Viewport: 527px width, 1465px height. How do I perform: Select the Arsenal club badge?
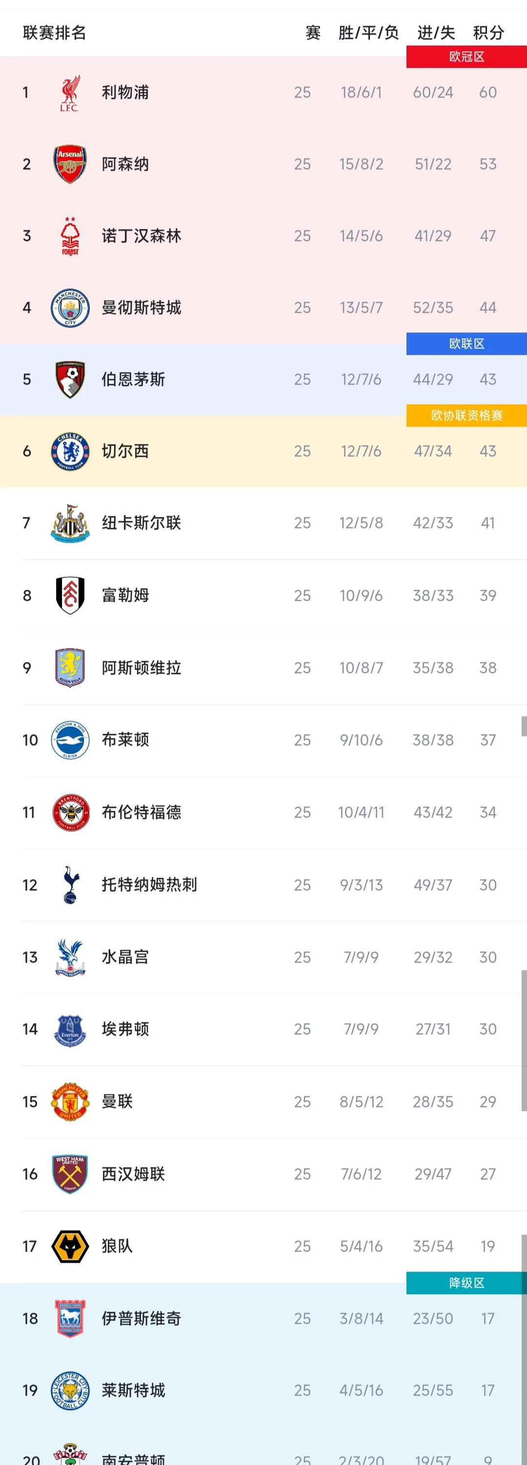[69, 165]
